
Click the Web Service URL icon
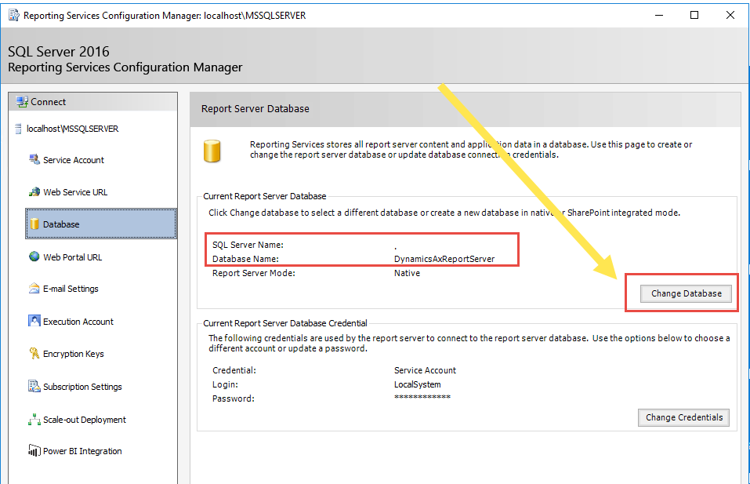coord(34,192)
